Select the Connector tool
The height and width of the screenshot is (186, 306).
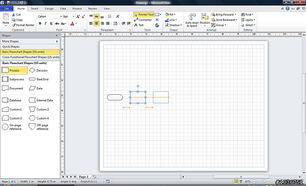pyautogui.click(x=143, y=20)
